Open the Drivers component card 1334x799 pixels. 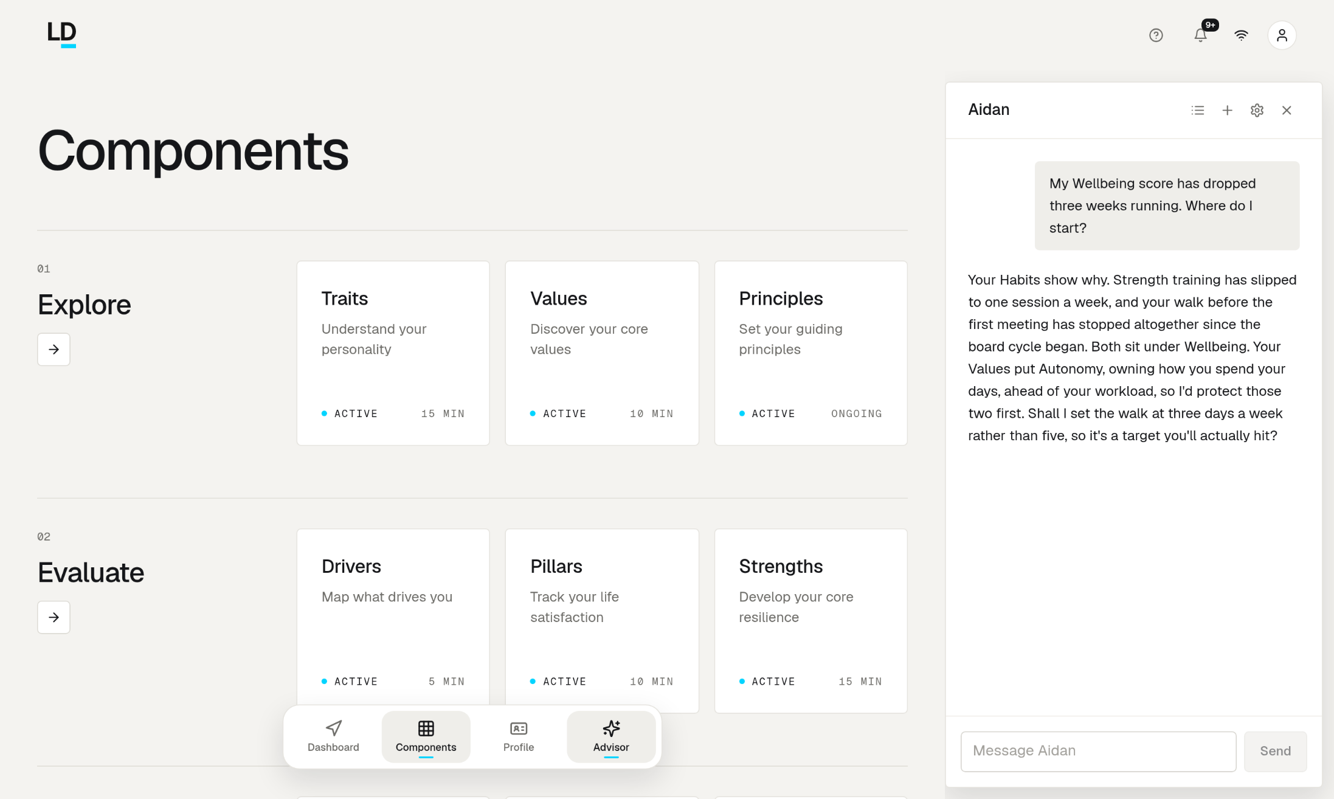(393, 621)
